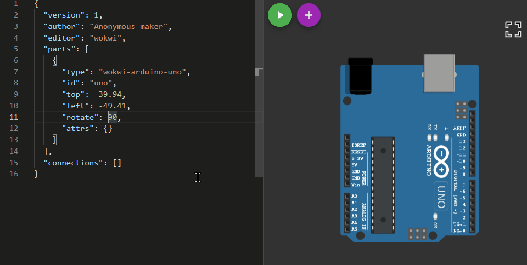Click the "uno" id string
Viewport: 527px width, 265px height.
click(101, 83)
